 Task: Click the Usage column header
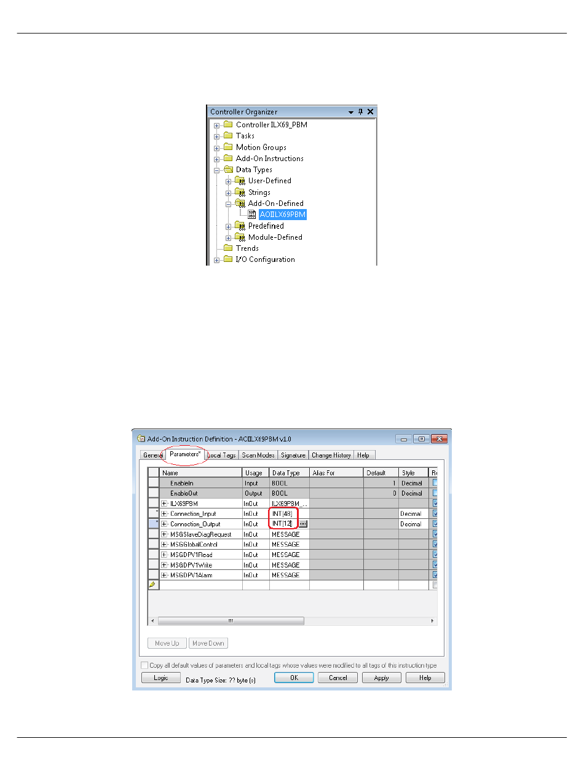click(256, 473)
